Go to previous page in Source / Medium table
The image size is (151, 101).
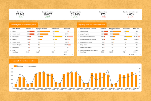(137, 54)
